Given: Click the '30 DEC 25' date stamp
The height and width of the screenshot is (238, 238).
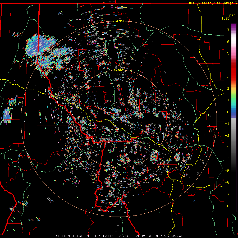Looking at the screenshot, I should [x=159, y=236].
